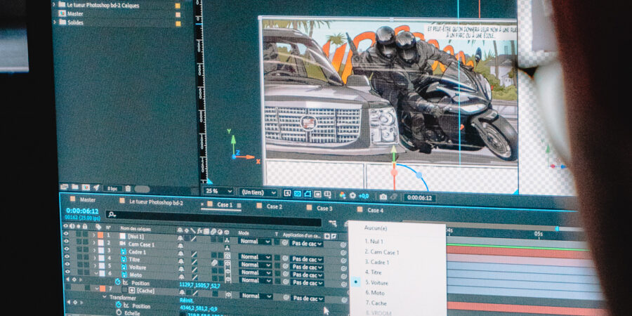The image size is (632, 316).
Task: Hide the Titre layer eye
Action: tap(66, 257)
